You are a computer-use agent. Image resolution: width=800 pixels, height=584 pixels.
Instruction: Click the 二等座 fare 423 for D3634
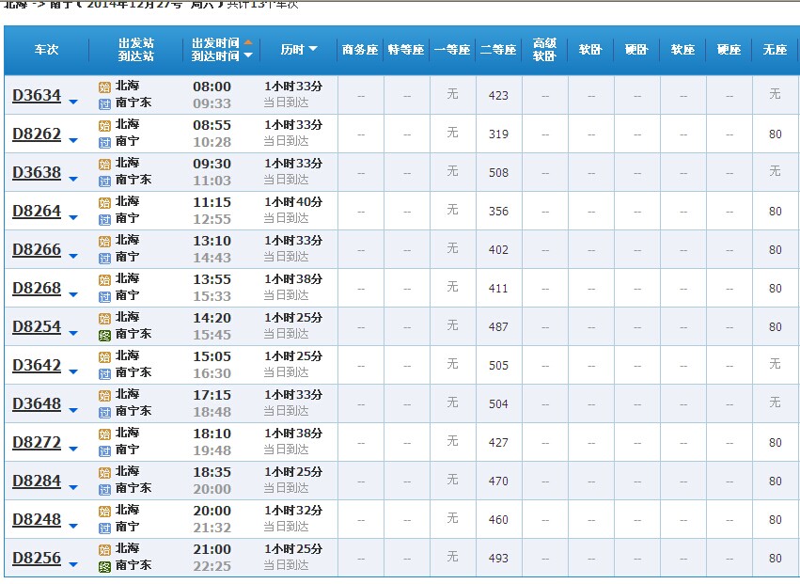pos(497,94)
